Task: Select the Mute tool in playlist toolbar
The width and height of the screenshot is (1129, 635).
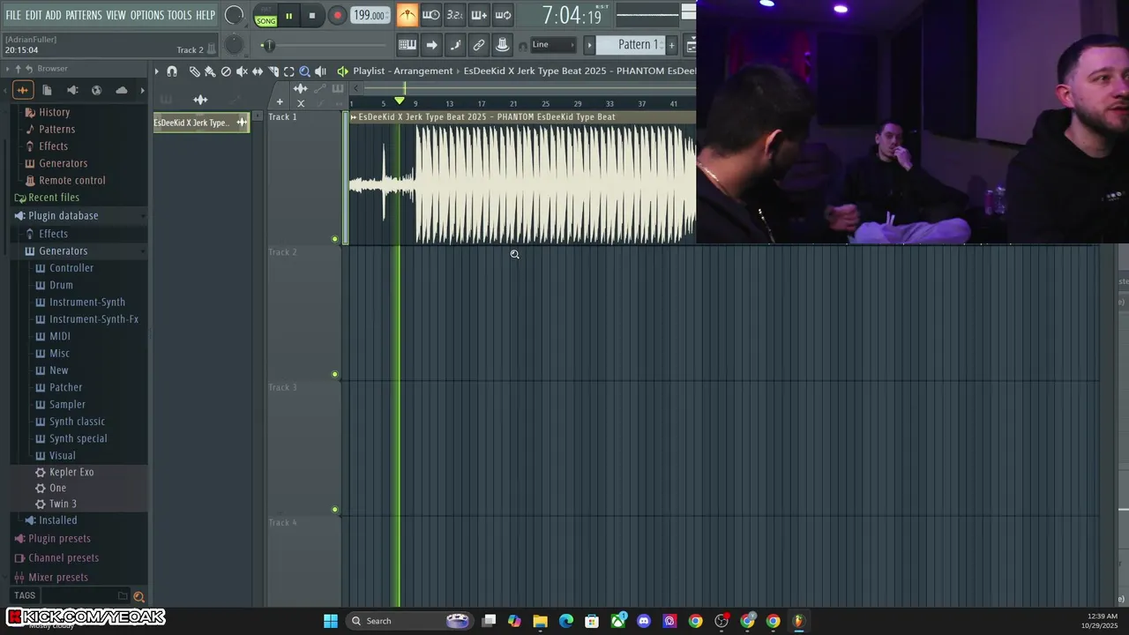Action: (x=242, y=71)
